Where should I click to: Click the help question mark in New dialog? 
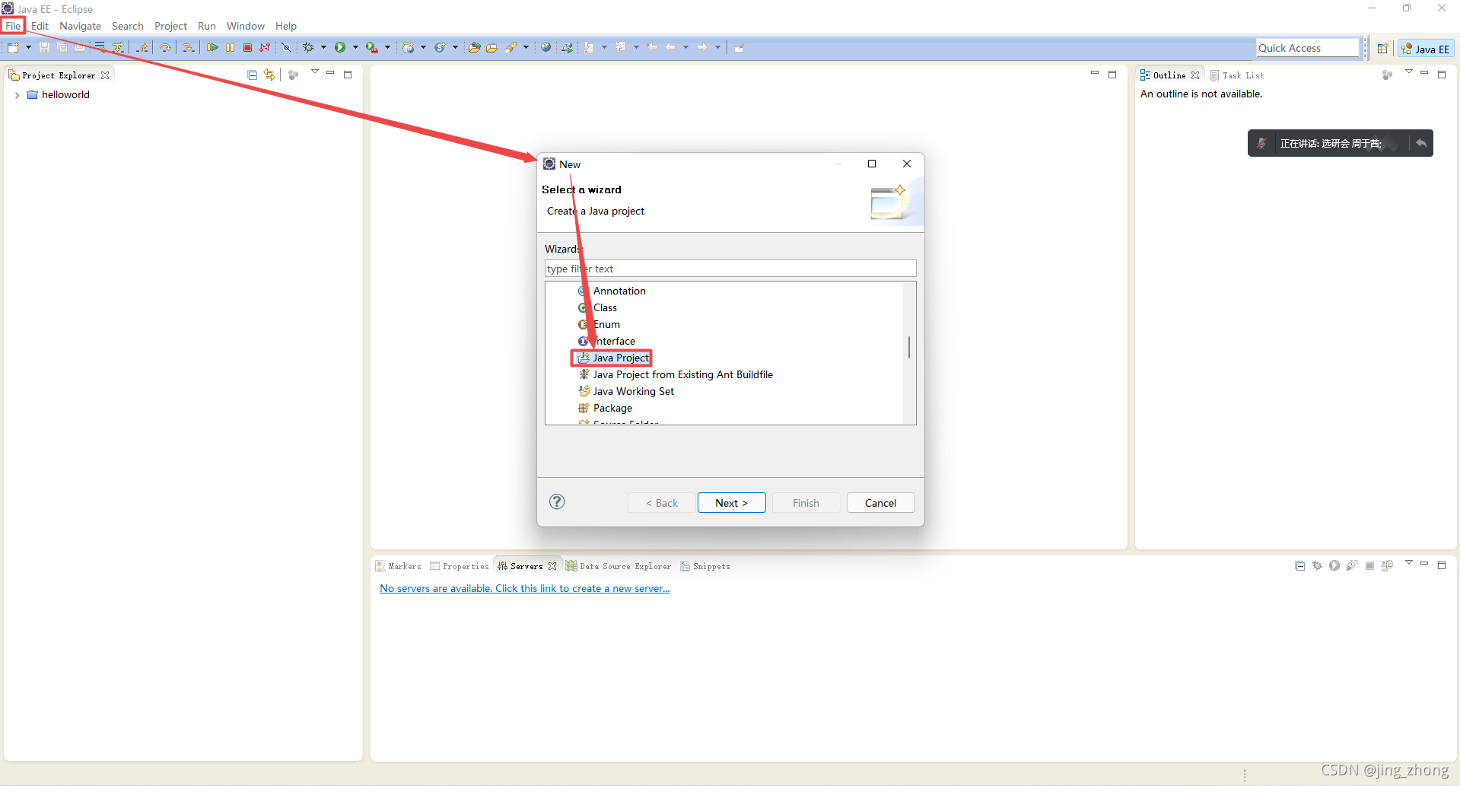click(x=557, y=501)
